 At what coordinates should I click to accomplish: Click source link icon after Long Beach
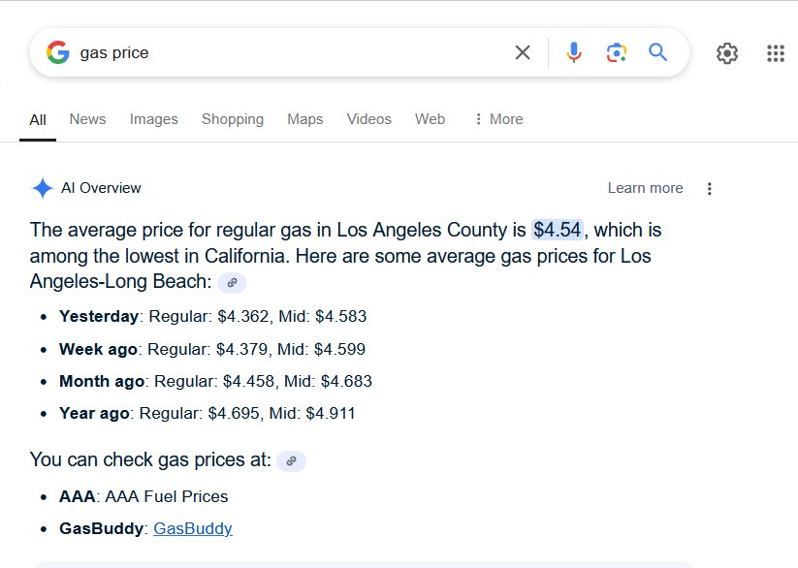[x=232, y=282]
